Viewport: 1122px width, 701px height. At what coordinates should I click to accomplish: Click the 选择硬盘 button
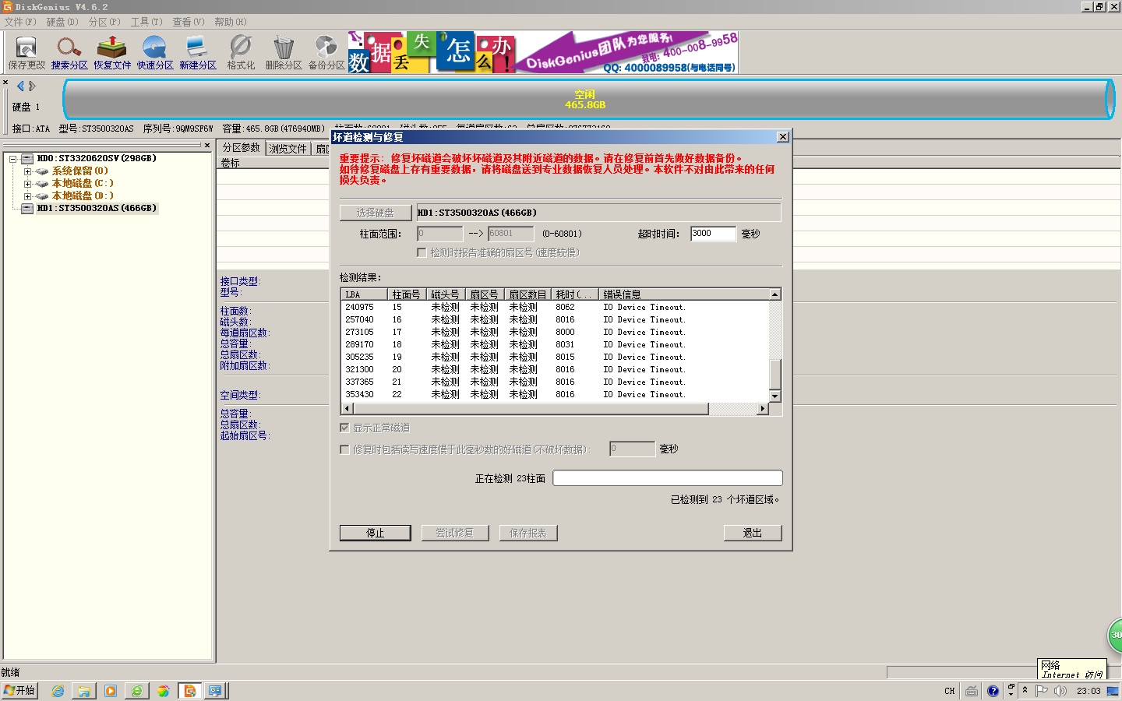376,213
